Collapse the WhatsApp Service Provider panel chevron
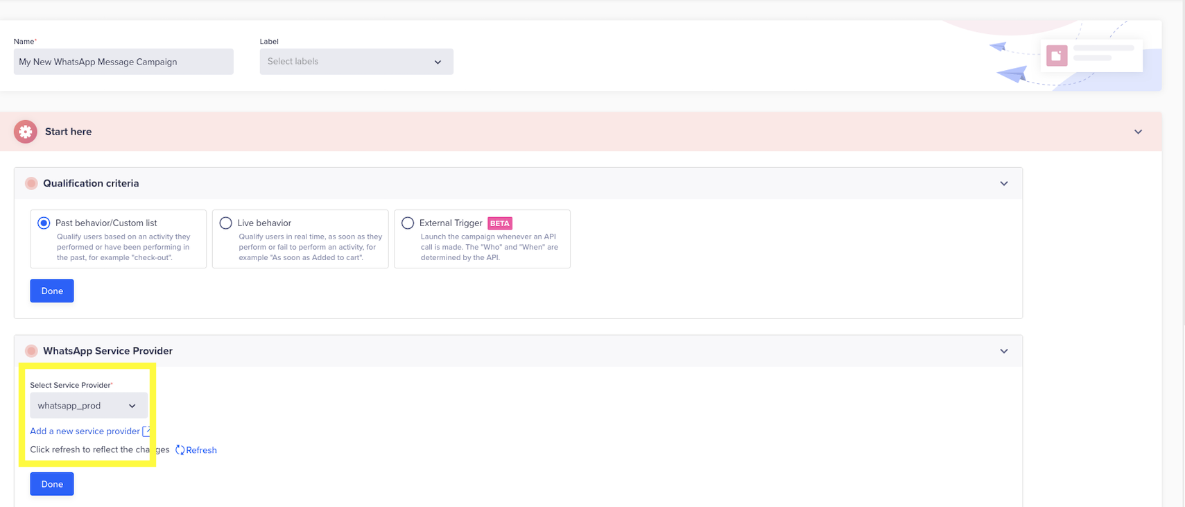1185x507 pixels. tap(1003, 351)
